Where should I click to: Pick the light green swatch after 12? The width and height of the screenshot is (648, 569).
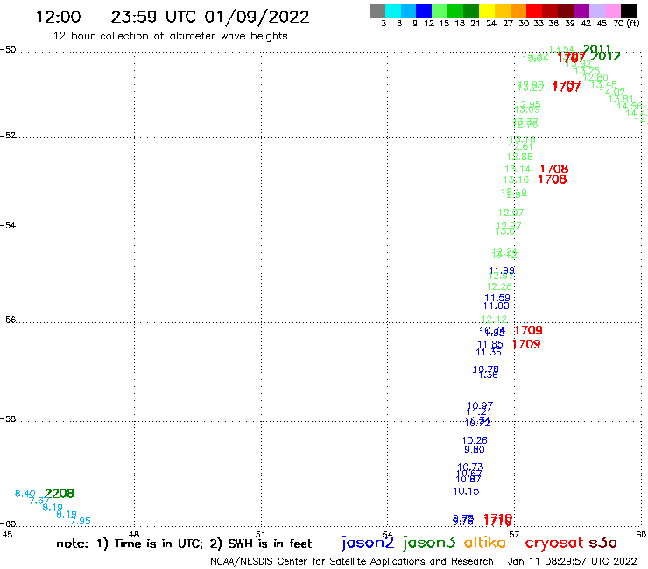(x=440, y=11)
